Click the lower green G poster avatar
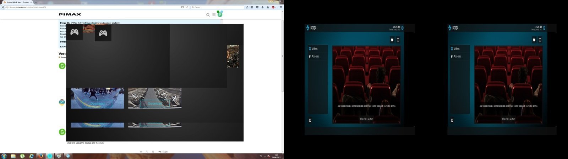 [x=62, y=132]
